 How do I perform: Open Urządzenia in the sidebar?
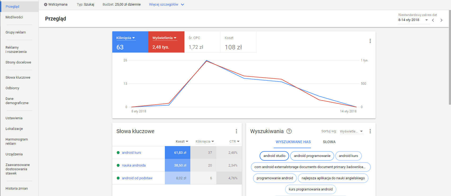click(14, 154)
